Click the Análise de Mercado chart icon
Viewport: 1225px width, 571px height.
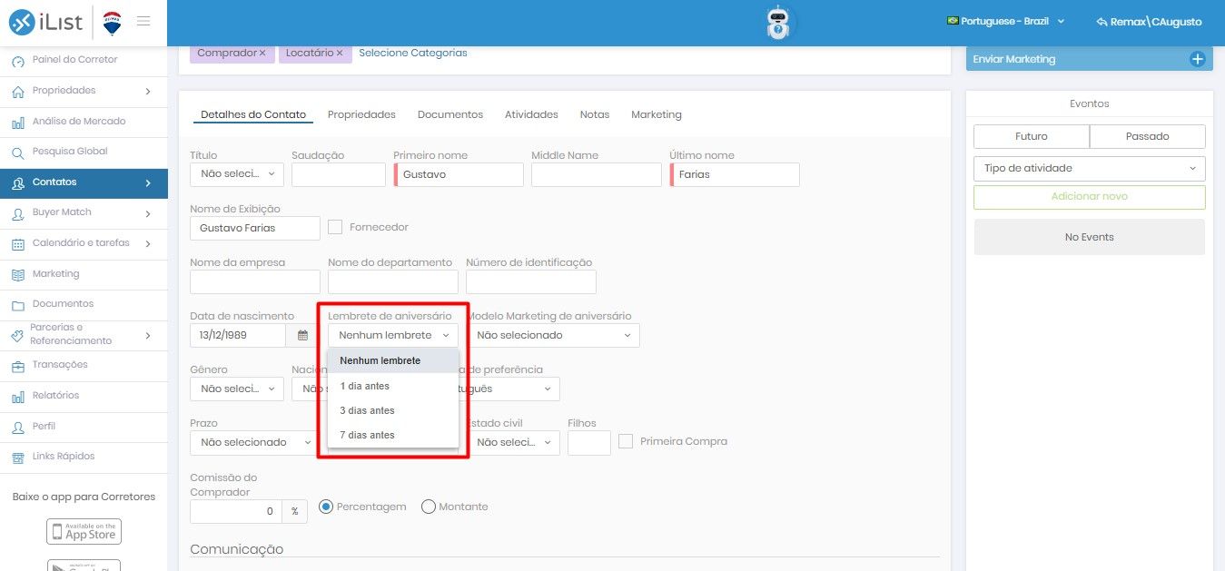[18, 122]
